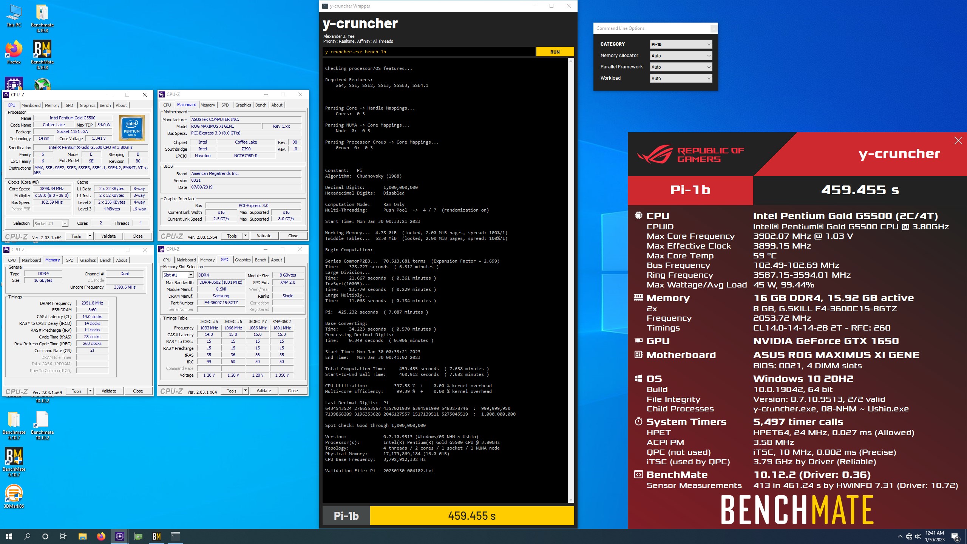The height and width of the screenshot is (544, 967).
Task: Open Task View on the taskbar
Action: pyautogui.click(x=63, y=536)
